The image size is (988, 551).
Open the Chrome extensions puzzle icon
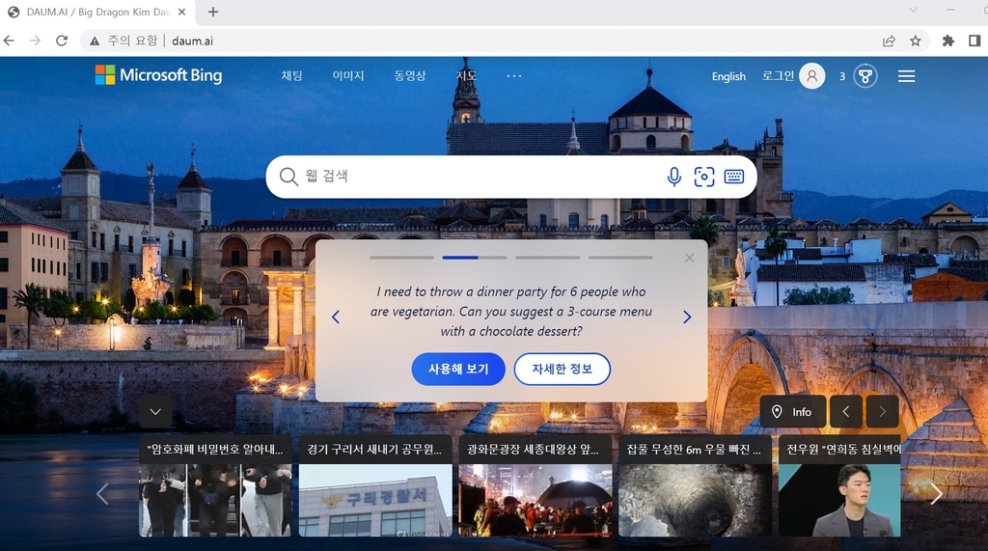click(x=947, y=41)
